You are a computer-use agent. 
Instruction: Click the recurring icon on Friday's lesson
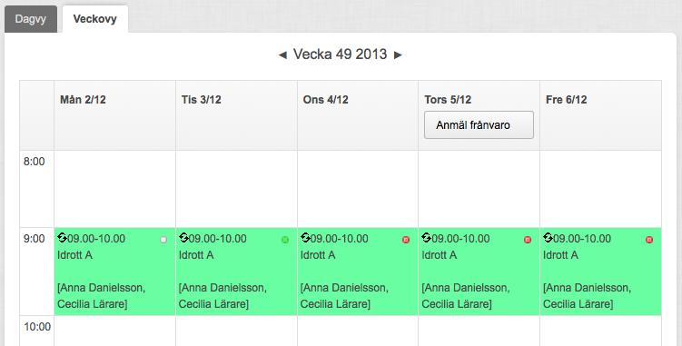pyautogui.click(x=548, y=238)
